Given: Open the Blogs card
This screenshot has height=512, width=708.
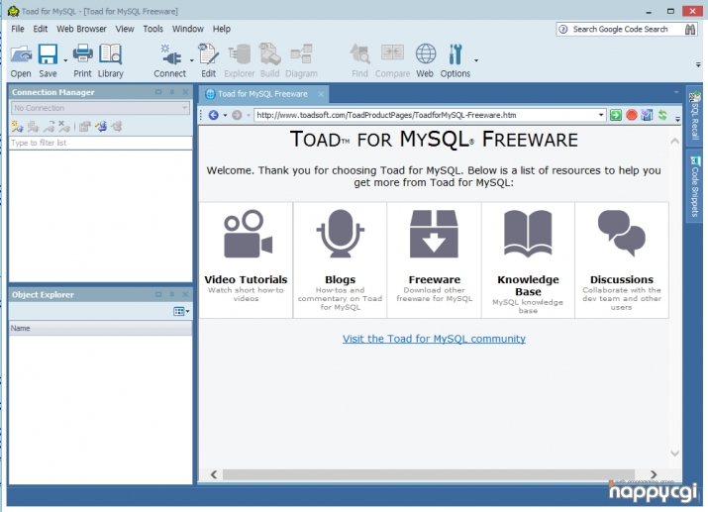Looking at the screenshot, I should click(340, 260).
